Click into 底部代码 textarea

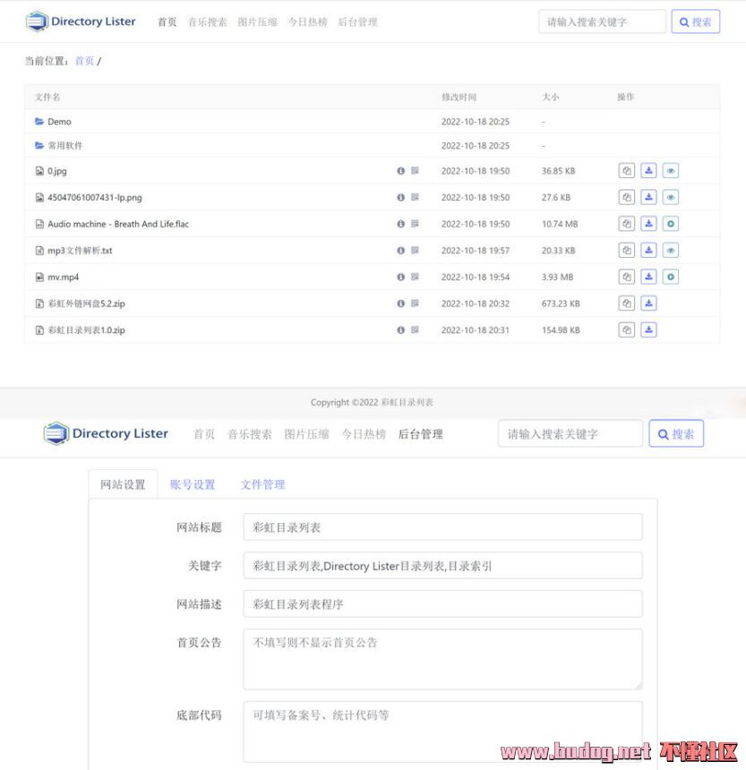tap(442, 731)
